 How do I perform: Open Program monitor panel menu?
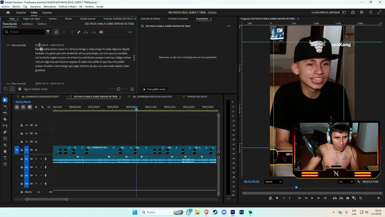click(x=298, y=19)
